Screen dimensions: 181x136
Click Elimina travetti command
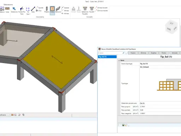[x=101, y=11]
